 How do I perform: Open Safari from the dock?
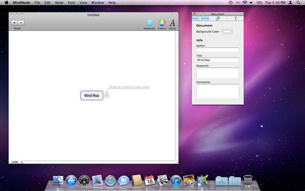click(x=111, y=181)
